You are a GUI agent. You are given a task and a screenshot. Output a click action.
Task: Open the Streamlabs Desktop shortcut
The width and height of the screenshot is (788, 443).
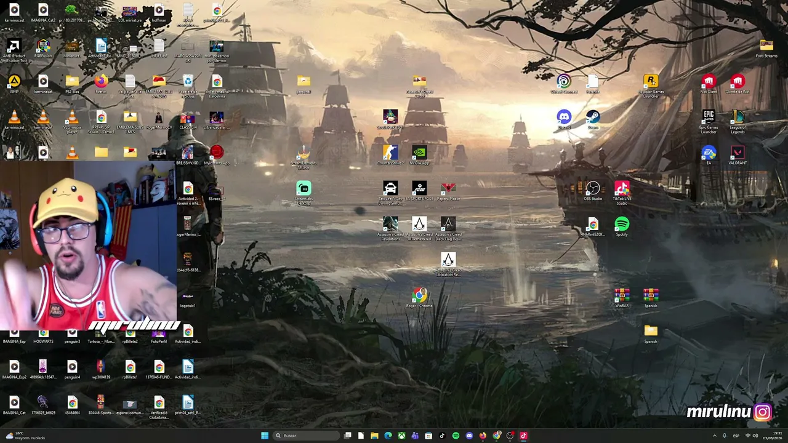[304, 193]
